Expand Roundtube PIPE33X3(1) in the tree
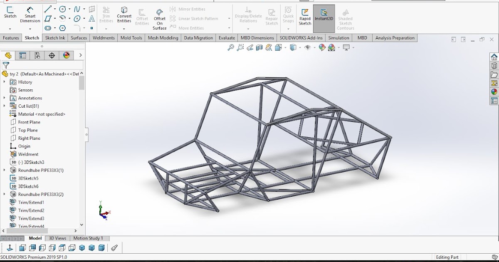The width and height of the screenshot is (499, 262). point(4,170)
